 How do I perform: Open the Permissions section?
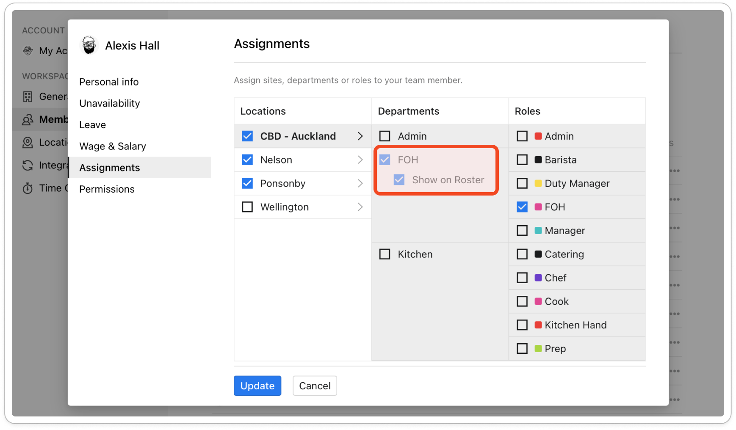tap(107, 189)
